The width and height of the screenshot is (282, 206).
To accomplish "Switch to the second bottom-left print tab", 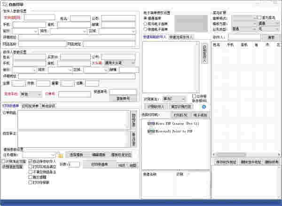I will (30, 106).
